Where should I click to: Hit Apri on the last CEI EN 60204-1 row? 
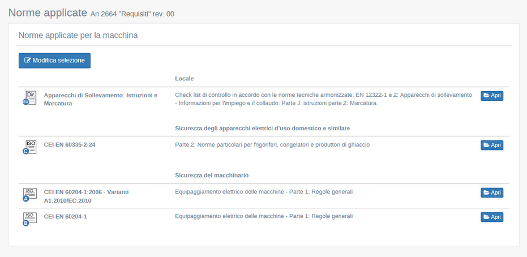pyautogui.click(x=491, y=217)
